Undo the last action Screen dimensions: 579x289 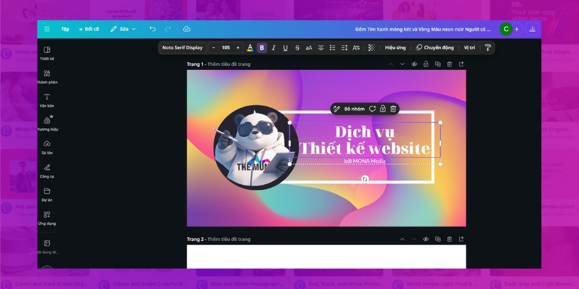click(152, 29)
